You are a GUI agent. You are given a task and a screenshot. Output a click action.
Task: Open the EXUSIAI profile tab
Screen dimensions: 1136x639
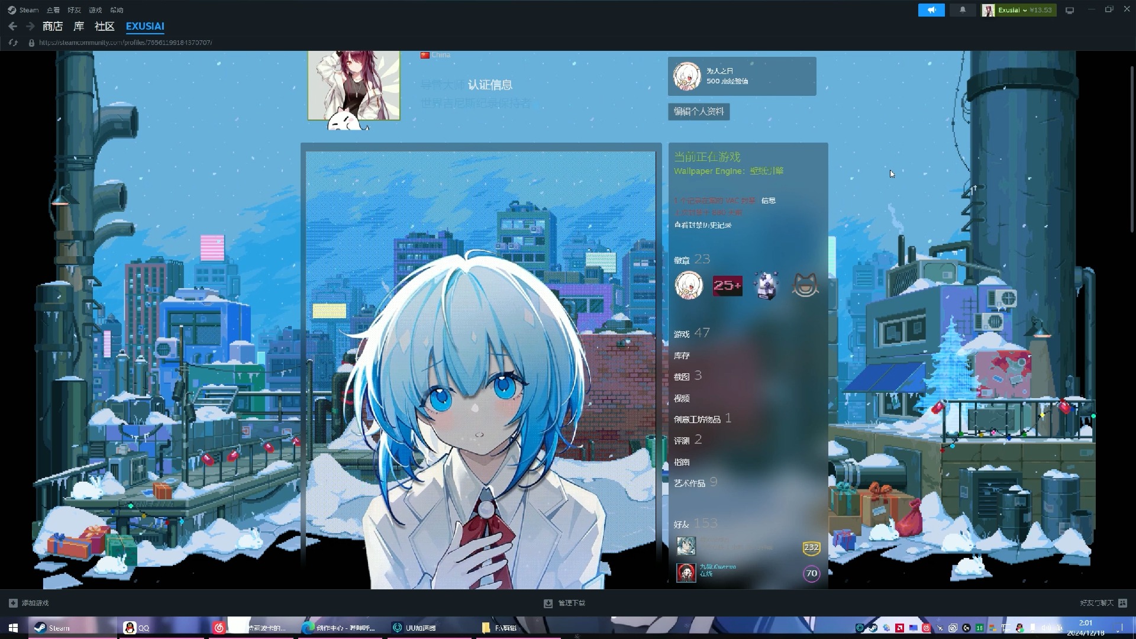(145, 26)
